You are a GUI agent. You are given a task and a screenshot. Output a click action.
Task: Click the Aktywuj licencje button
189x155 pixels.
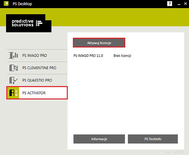pos(99,43)
